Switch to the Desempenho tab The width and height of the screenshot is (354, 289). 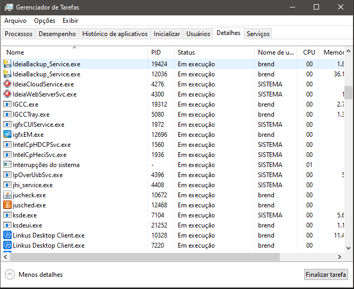pyautogui.click(x=57, y=34)
